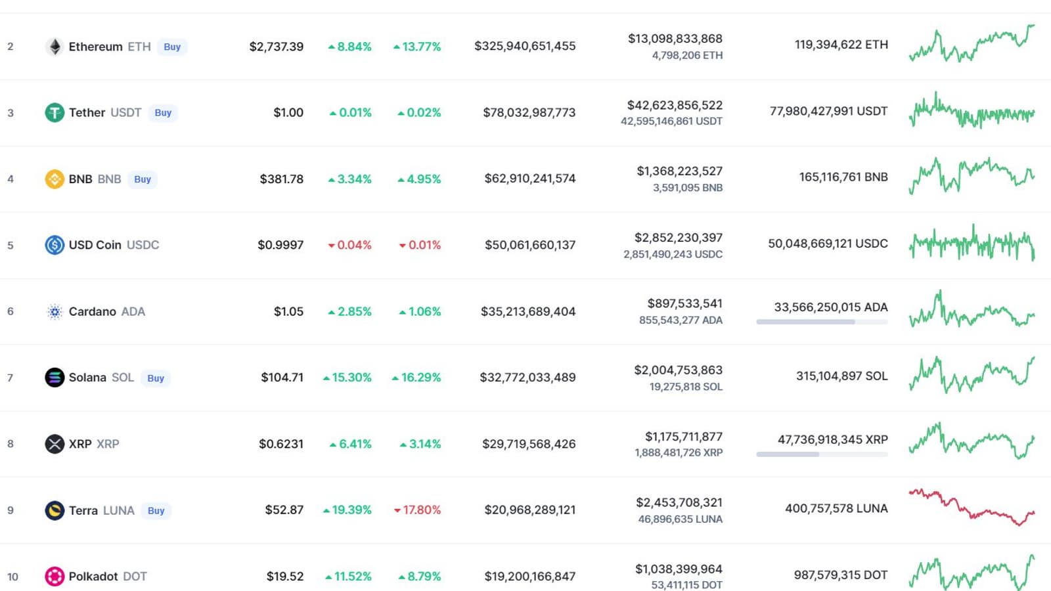Hit the Buy button for BNB

tap(143, 179)
